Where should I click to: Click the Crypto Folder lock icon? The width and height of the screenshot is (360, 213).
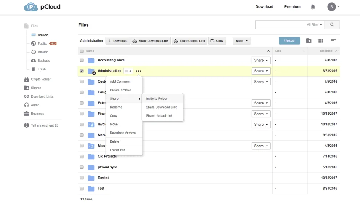(x=27, y=79)
